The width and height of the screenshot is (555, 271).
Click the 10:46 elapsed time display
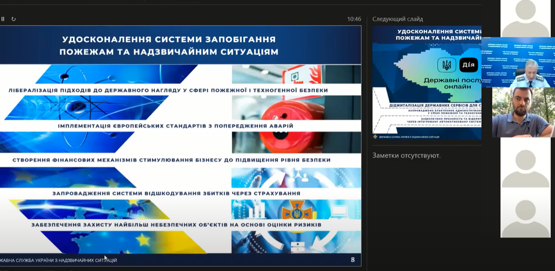tap(353, 19)
